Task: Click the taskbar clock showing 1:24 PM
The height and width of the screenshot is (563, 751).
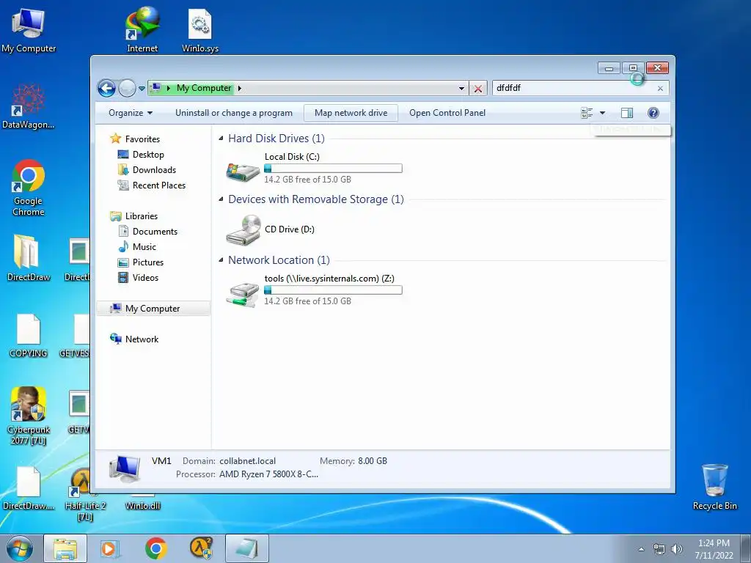Action: [x=714, y=549]
